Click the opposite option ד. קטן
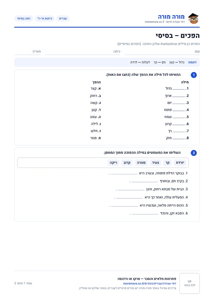 96,110
